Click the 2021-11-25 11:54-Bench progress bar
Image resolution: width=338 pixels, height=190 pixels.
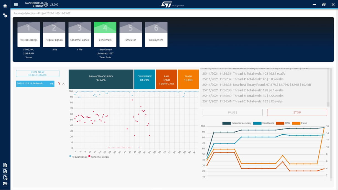tap(35, 84)
